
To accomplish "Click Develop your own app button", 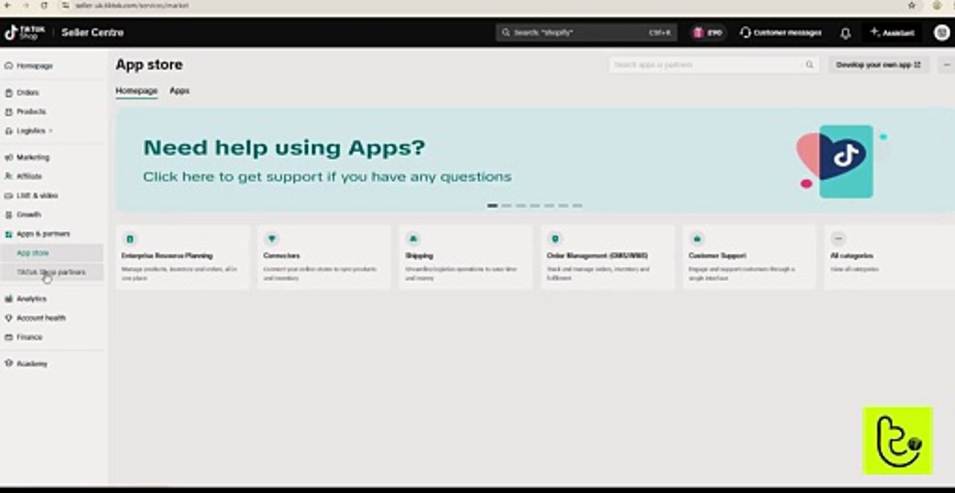I will coord(878,65).
